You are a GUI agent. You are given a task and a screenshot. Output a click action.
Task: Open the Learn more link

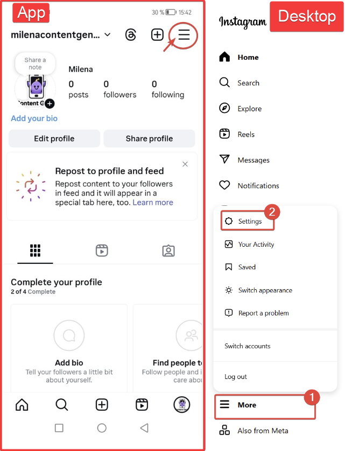(153, 203)
